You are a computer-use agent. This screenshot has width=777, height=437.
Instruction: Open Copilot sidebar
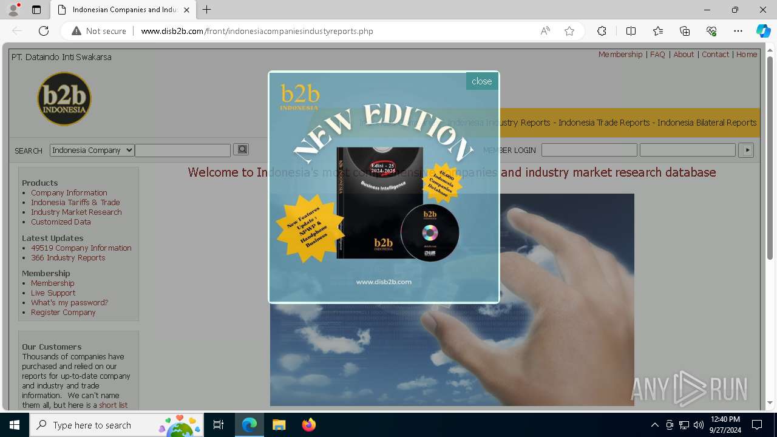763,31
